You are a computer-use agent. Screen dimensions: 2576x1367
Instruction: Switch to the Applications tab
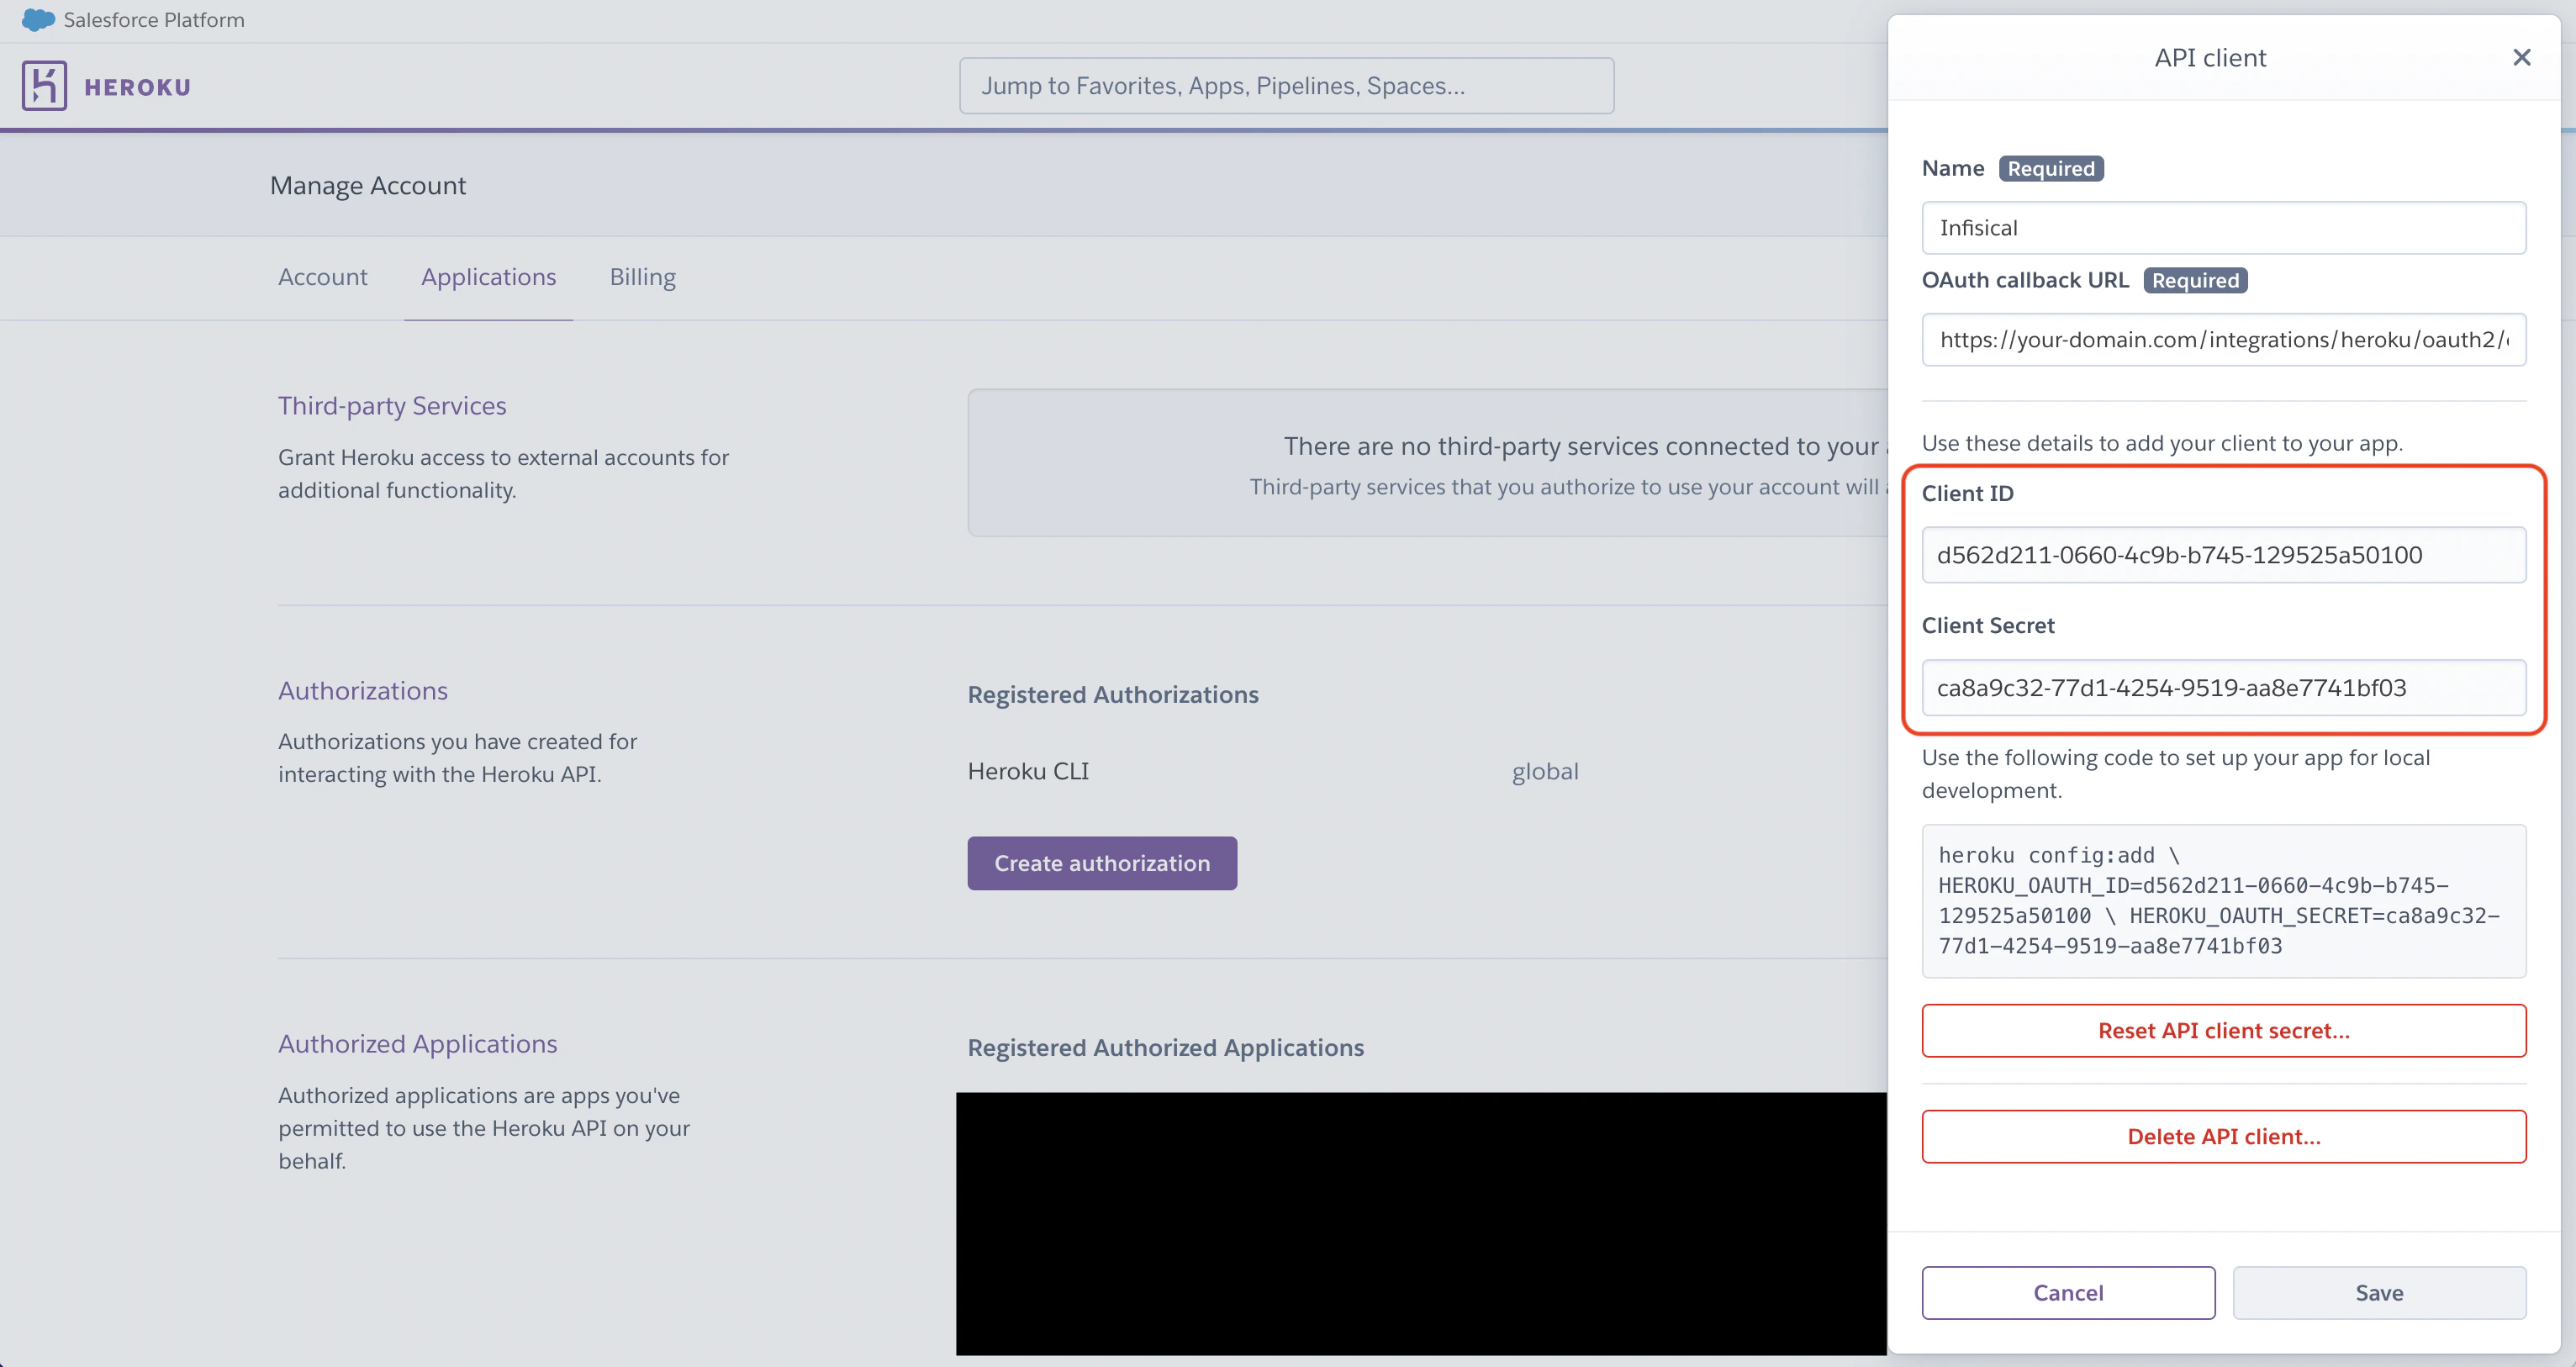(x=488, y=277)
